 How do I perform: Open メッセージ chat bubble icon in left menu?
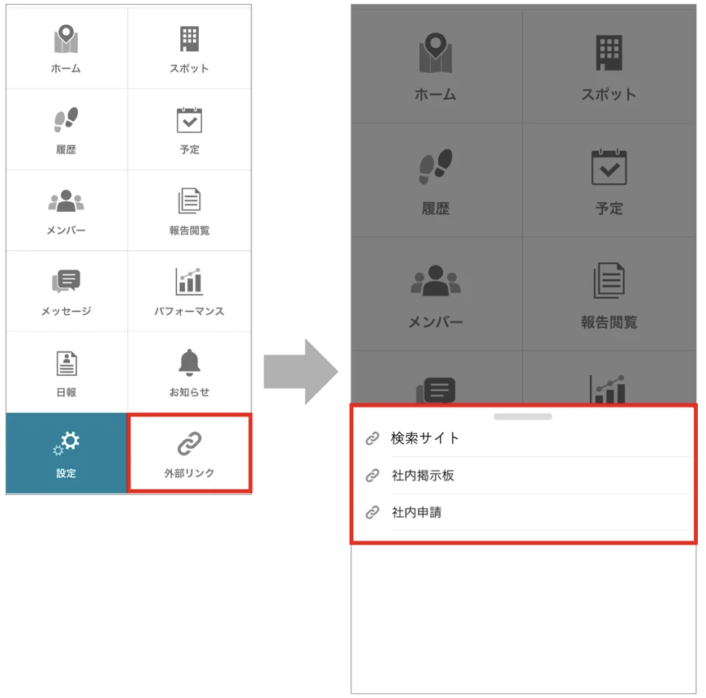point(67,281)
